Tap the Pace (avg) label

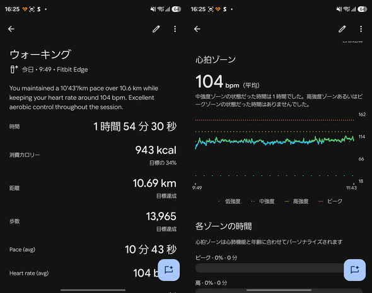tap(22, 250)
